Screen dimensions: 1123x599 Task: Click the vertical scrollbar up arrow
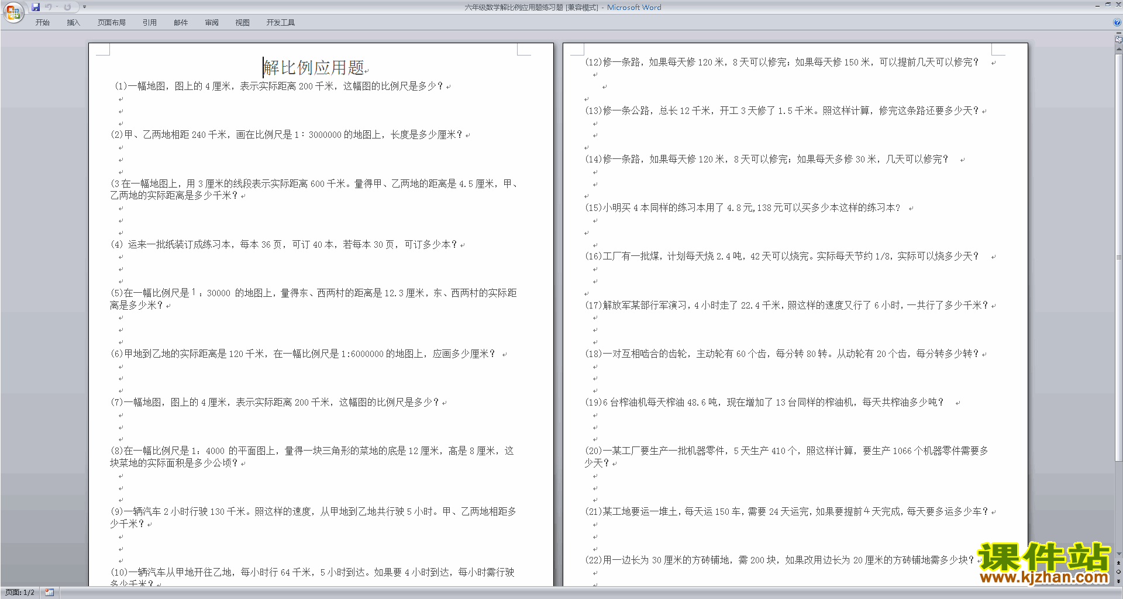point(1118,49)
